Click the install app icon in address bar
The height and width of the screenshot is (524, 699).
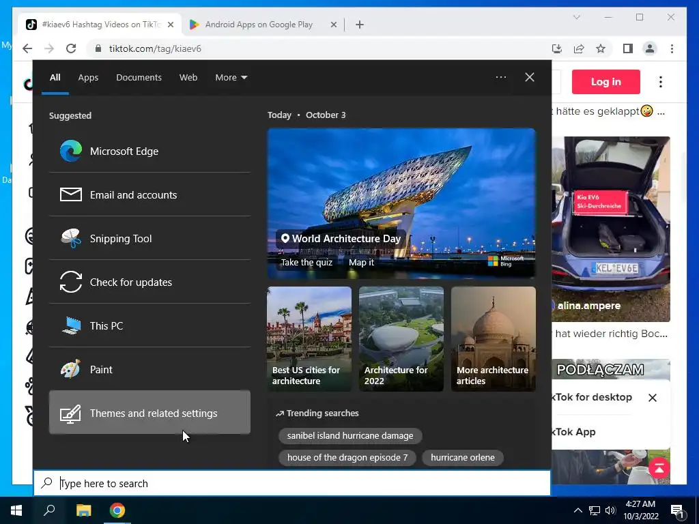click(557, 48)
